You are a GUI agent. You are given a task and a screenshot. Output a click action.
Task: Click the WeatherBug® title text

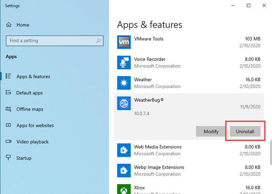coord(149,100)
